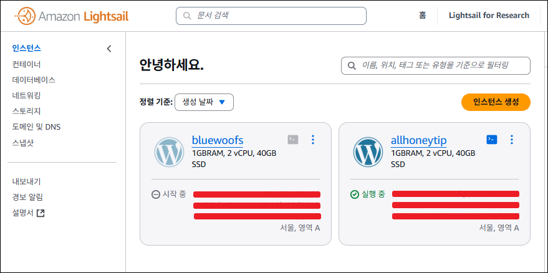548x273 pixels.
Task: Go to 컨테이너 section
Action: click(27, 64)
